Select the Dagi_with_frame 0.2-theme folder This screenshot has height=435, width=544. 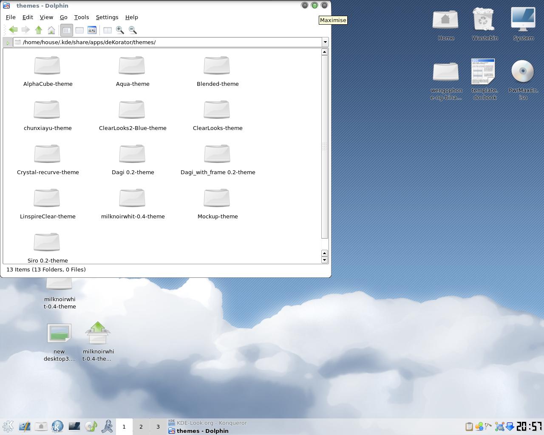pyautogui.click(x=218, y=159)
